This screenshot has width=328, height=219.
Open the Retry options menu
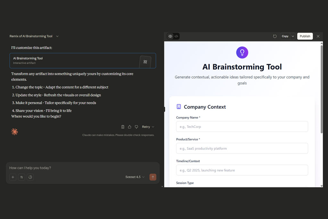coord(148,127)
